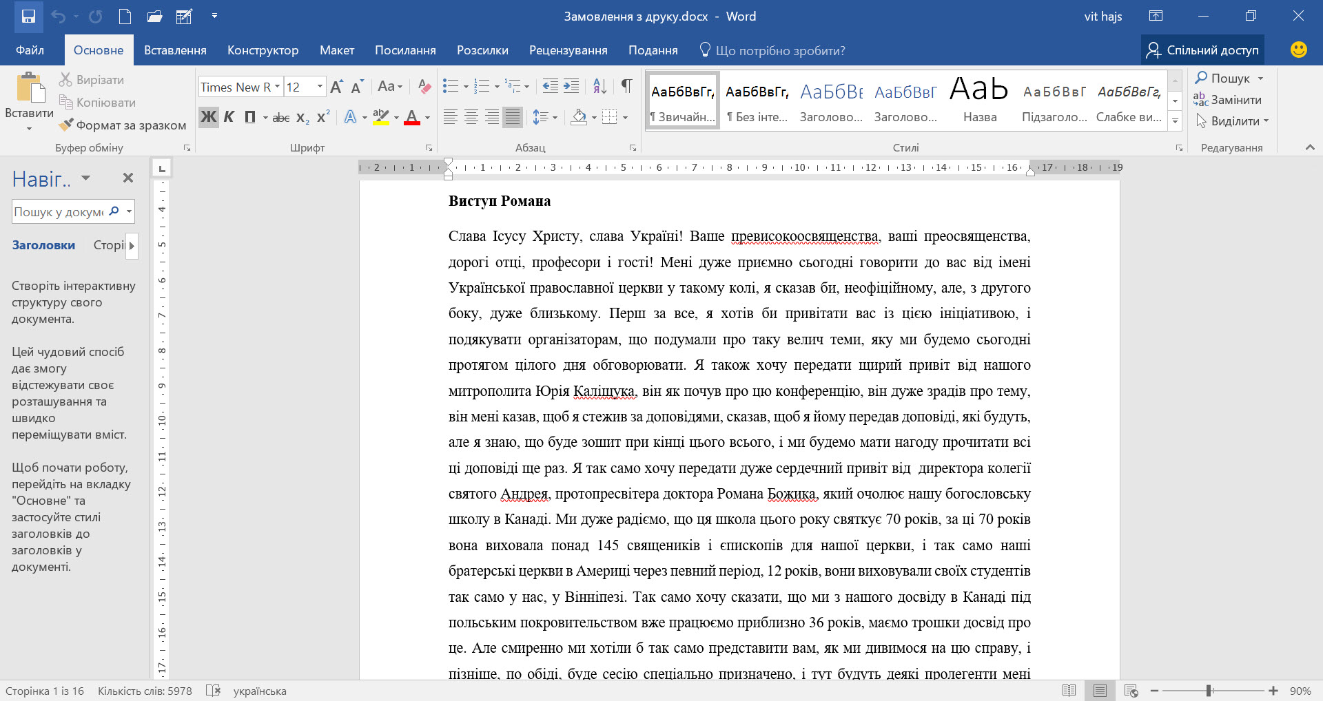Click the Замінити replace button
This screenshot has height=701, width=1323.
1228,100
